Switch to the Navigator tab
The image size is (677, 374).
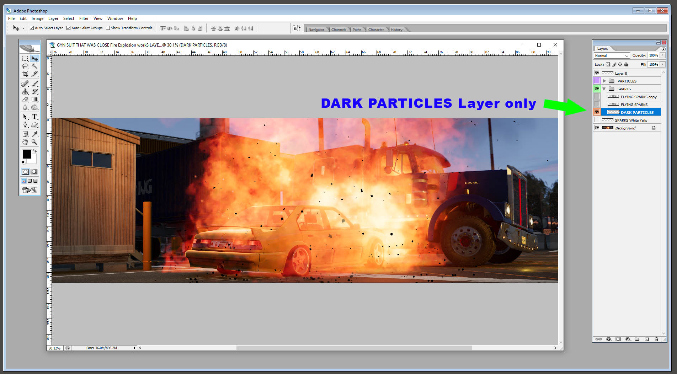pyautogui.click(x=316, y=30)
